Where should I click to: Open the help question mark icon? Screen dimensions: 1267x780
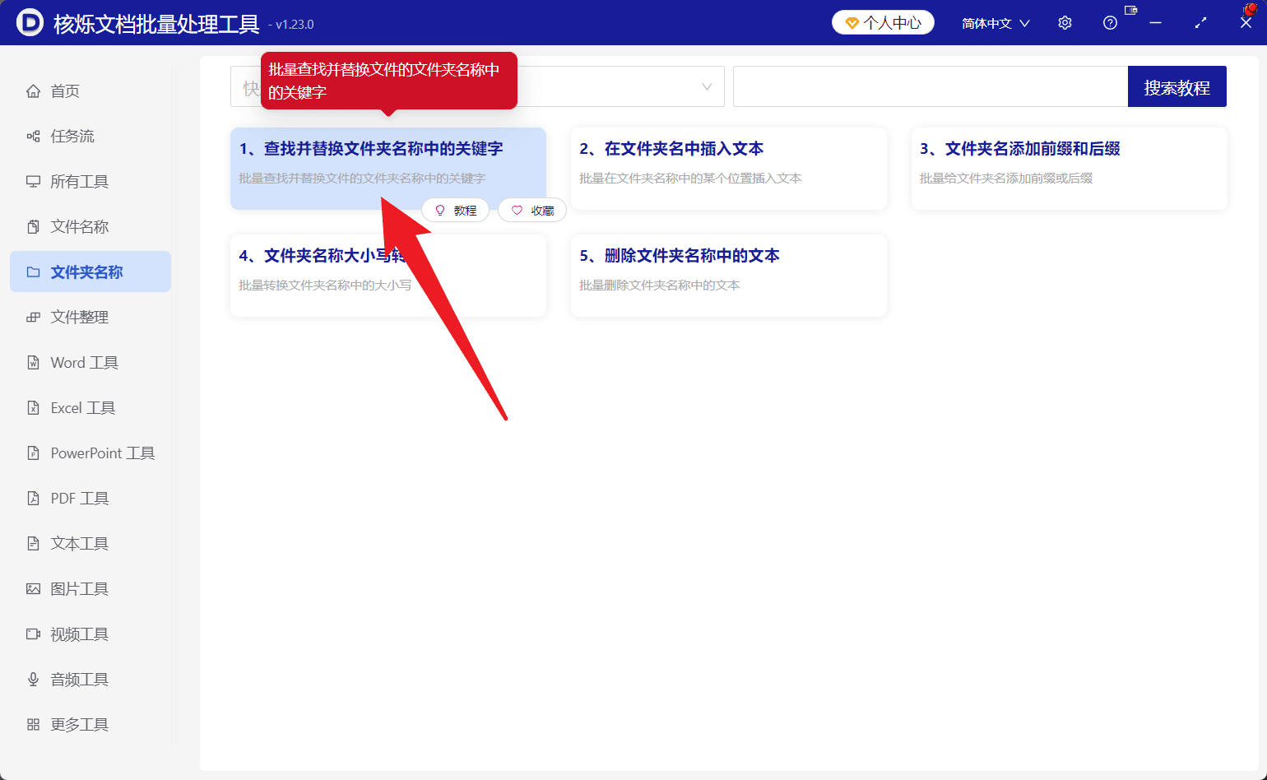[1110, 23]
